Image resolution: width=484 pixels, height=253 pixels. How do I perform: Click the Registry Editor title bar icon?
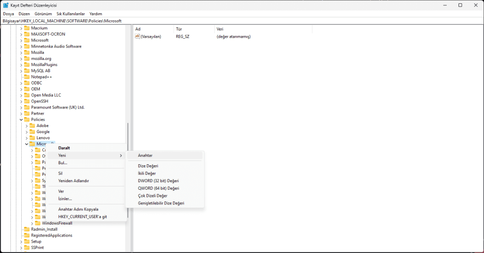[6, 5]
